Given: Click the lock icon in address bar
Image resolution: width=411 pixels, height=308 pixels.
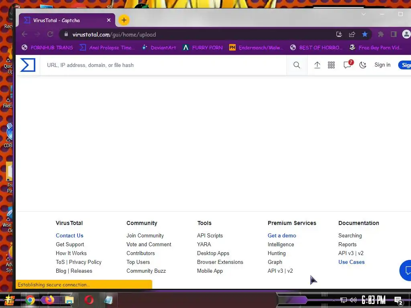Looking at the screenshot, I should 66,34.
